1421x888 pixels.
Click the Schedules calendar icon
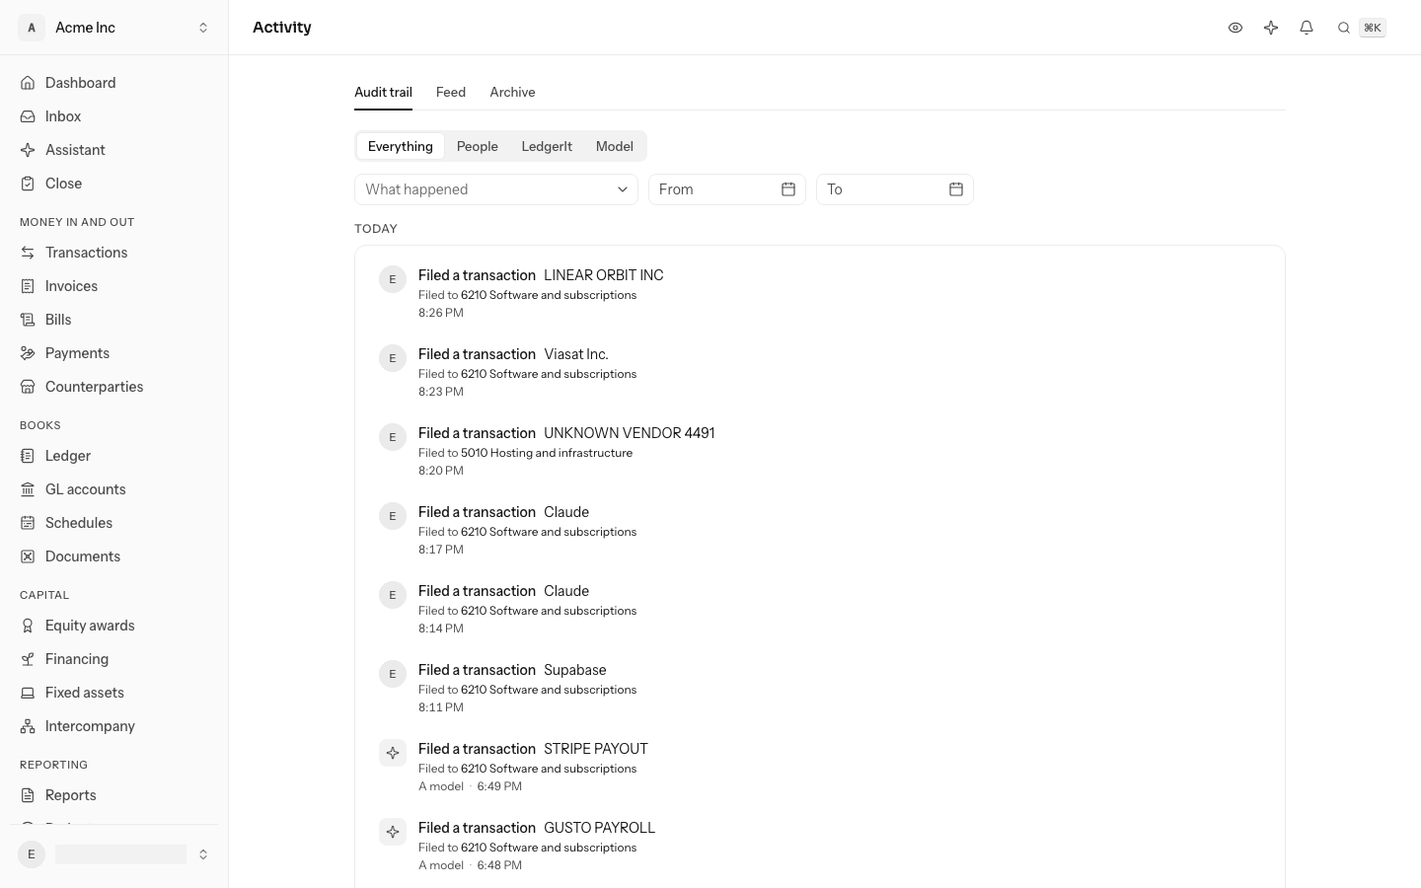28,523
